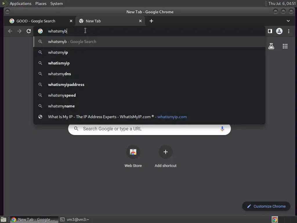Choose the whatismyip suggestion
This screenshot has height=223, width=297.
coord(149,63)
